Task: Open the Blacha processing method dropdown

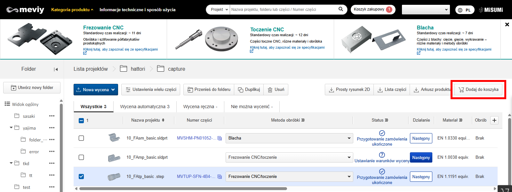Action: pyautogui.click(x=289, y=138)
